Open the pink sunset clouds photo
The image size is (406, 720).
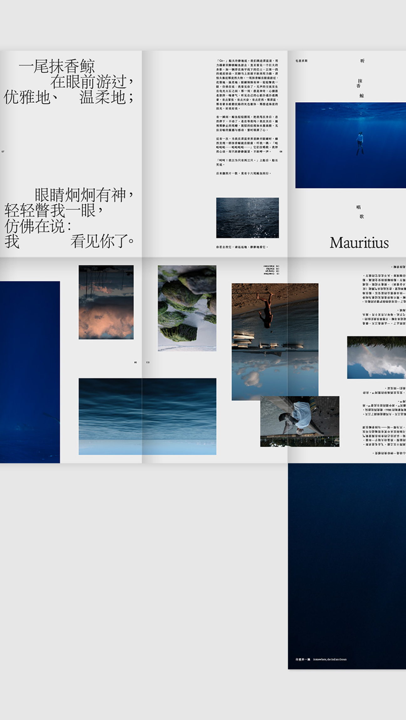pos(106,302)
